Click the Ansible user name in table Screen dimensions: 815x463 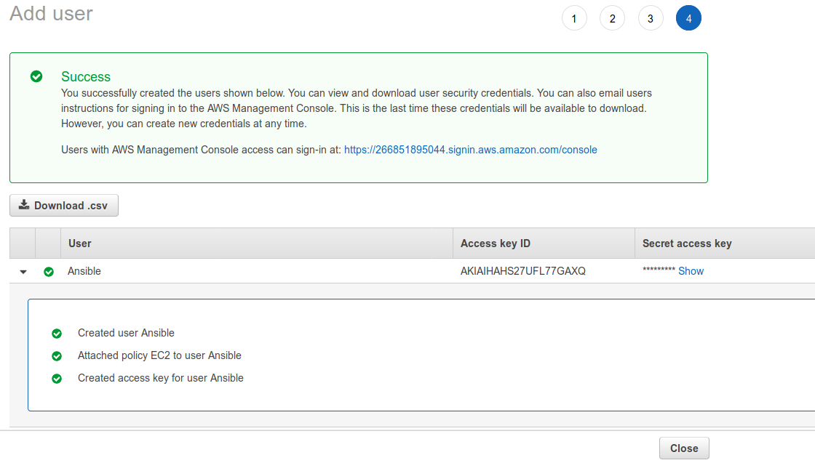click(84, 271)
